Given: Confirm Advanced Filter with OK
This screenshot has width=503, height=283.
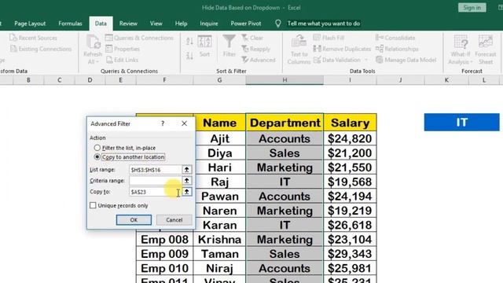Looking at the screenshot, I should tap(134, 220).
